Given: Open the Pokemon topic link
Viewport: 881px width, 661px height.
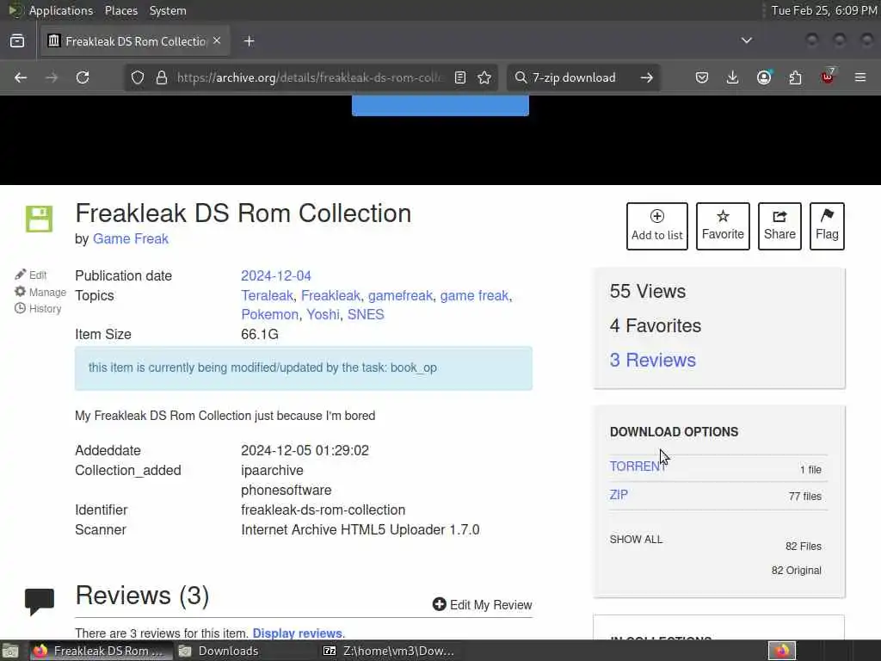Looking at the screenshot, I should pyautogui.click(x=269, y=315).
